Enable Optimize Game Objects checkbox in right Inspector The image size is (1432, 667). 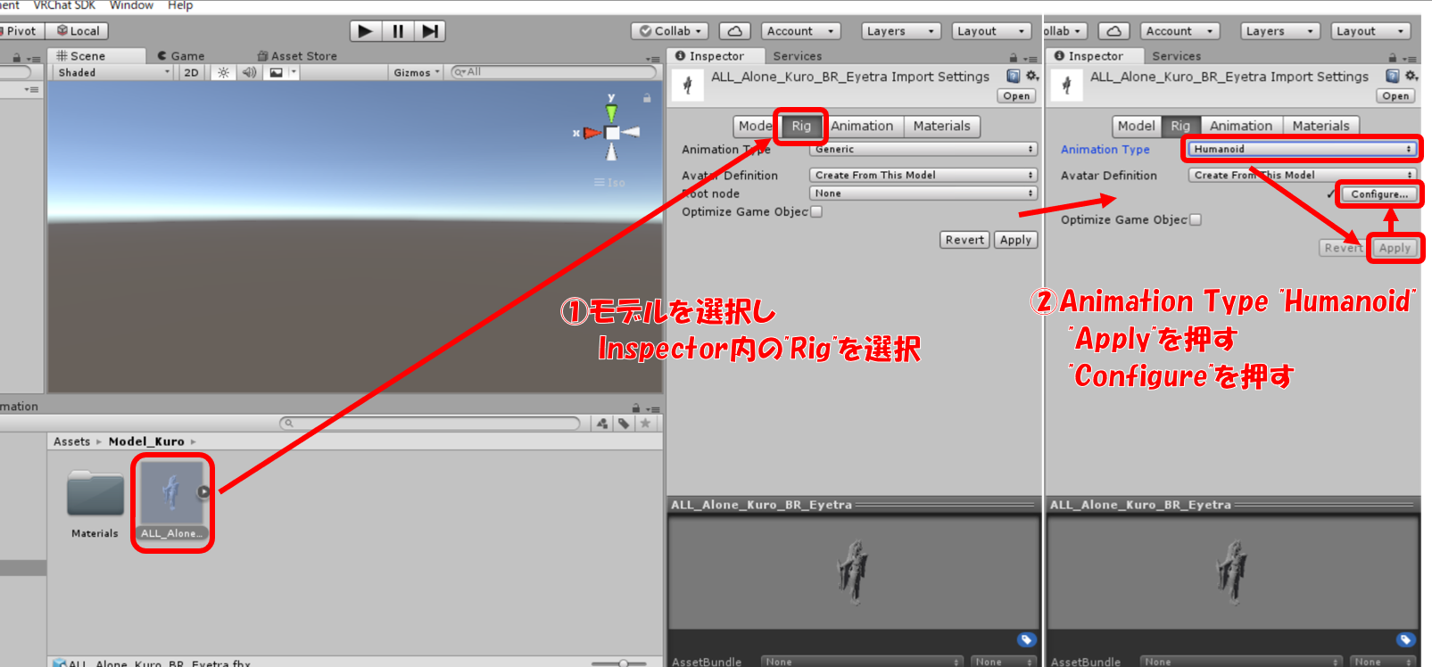(1196, 220)
